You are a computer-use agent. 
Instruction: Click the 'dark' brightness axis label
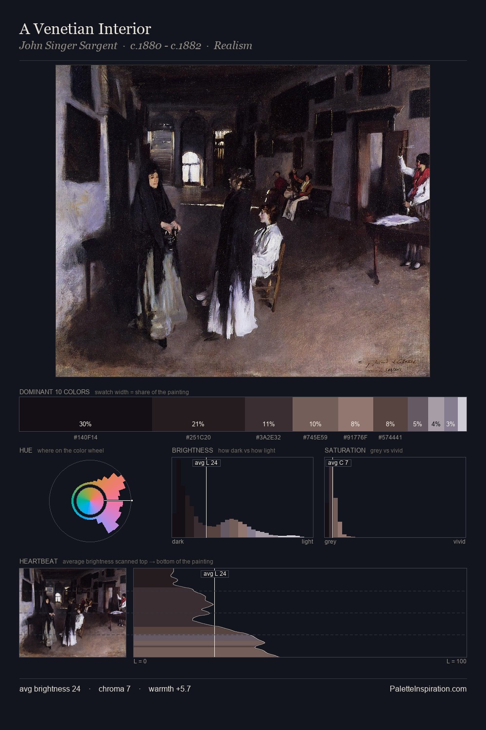pyautogui.click(x=178, y=542)
